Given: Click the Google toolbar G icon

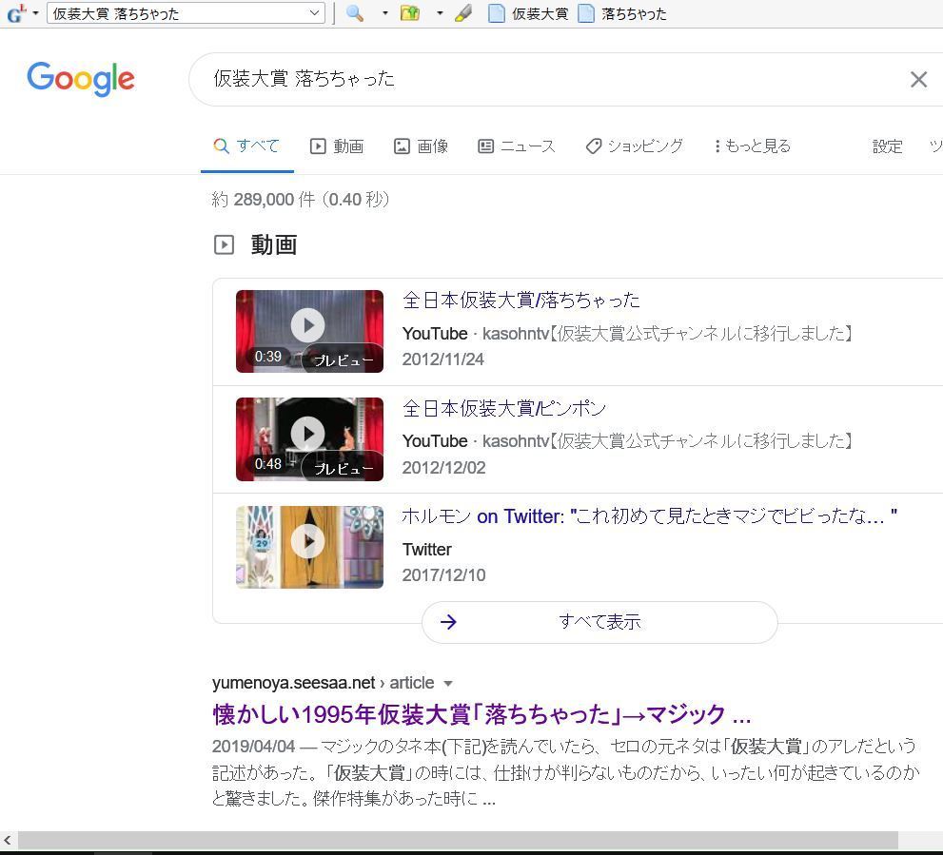Looking at the screenshot, I should pyautogui.click(x=16, y=13).
